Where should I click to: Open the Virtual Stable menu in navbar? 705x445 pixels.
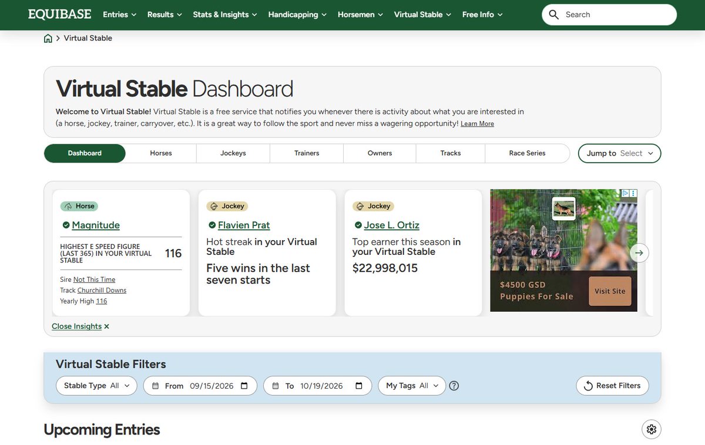tap(422, 15)
